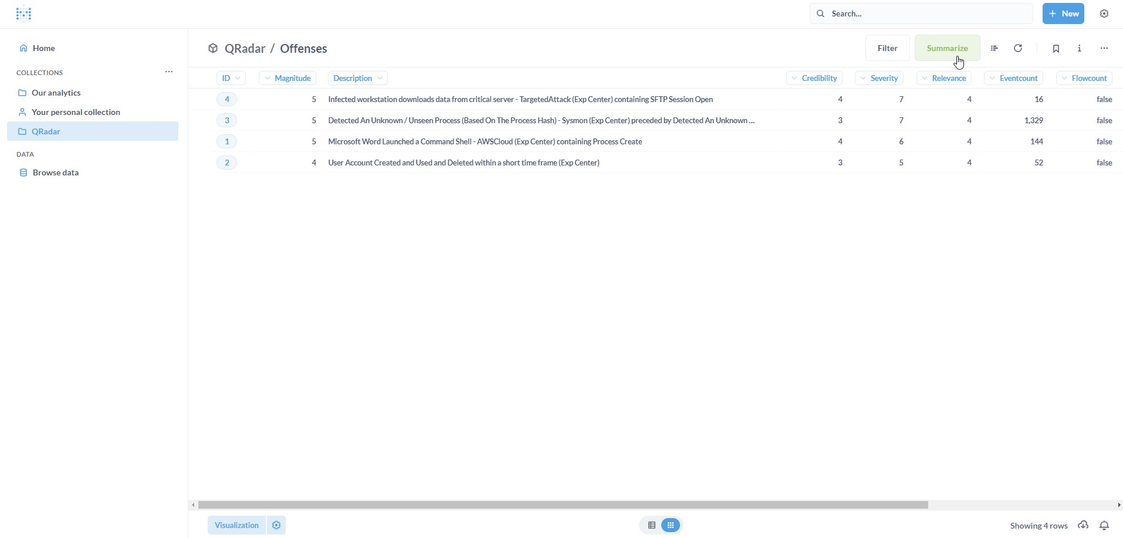
Task: Open offense ID 1 record
Action: pos(227,141)
